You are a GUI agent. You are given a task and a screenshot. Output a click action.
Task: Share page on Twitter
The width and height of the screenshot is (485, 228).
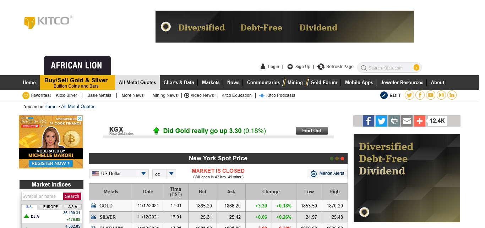pos(381,121)
